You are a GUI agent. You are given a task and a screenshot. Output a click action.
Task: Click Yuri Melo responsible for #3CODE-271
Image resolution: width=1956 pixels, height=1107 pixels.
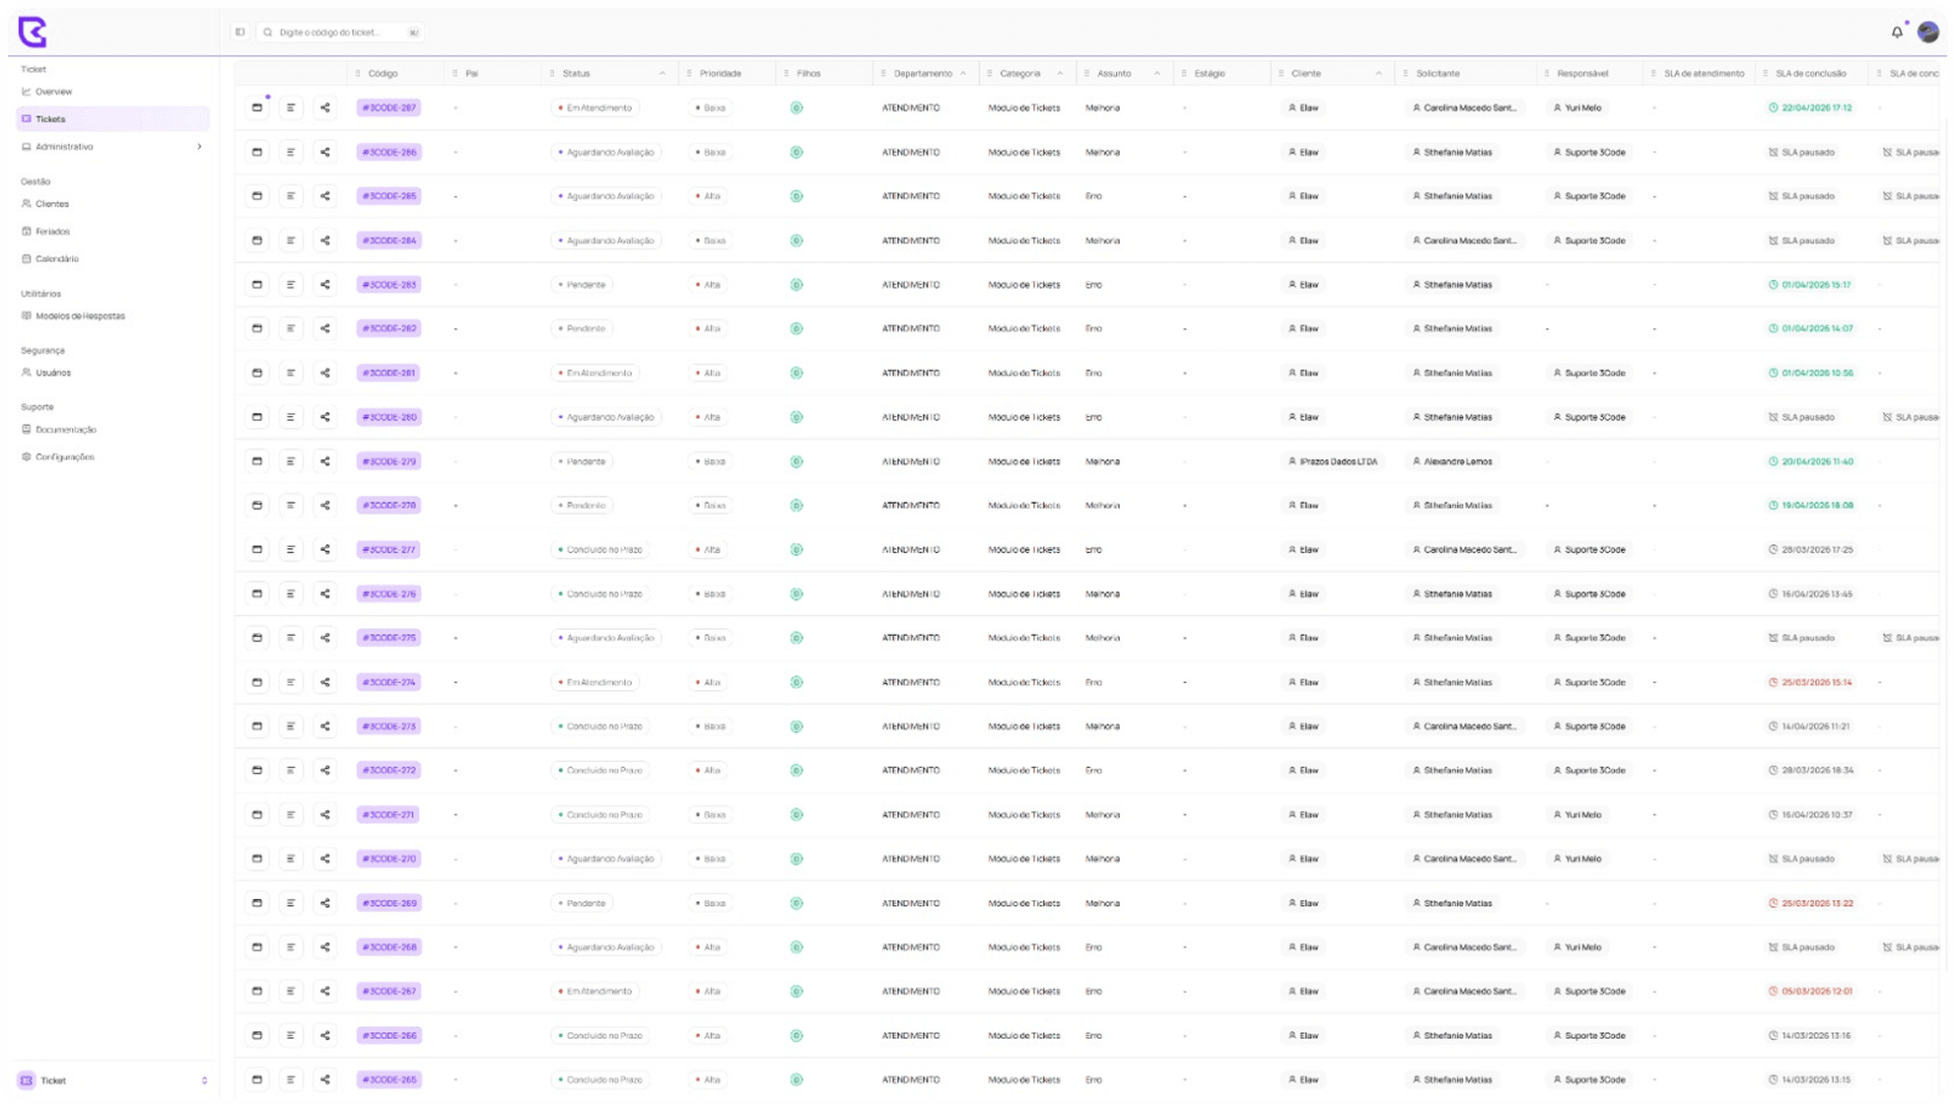tap(1577, 814)
